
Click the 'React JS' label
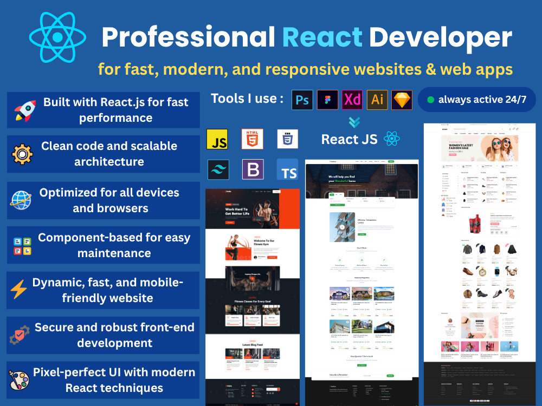point(349,139)
